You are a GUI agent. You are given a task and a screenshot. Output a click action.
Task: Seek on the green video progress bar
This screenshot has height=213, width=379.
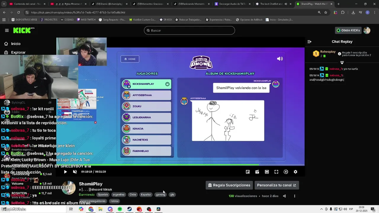[x=180, y=165]
